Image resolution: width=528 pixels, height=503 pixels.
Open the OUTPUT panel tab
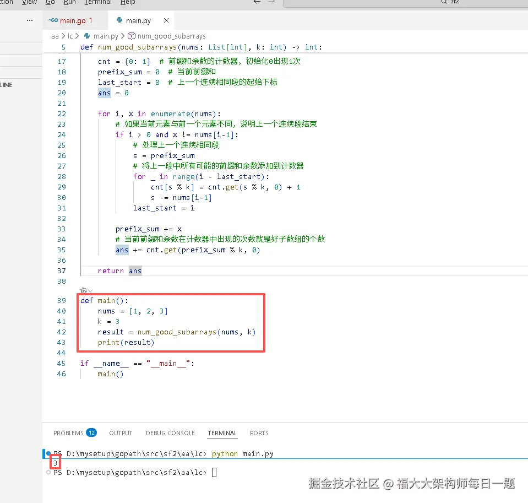click(121, 433)
